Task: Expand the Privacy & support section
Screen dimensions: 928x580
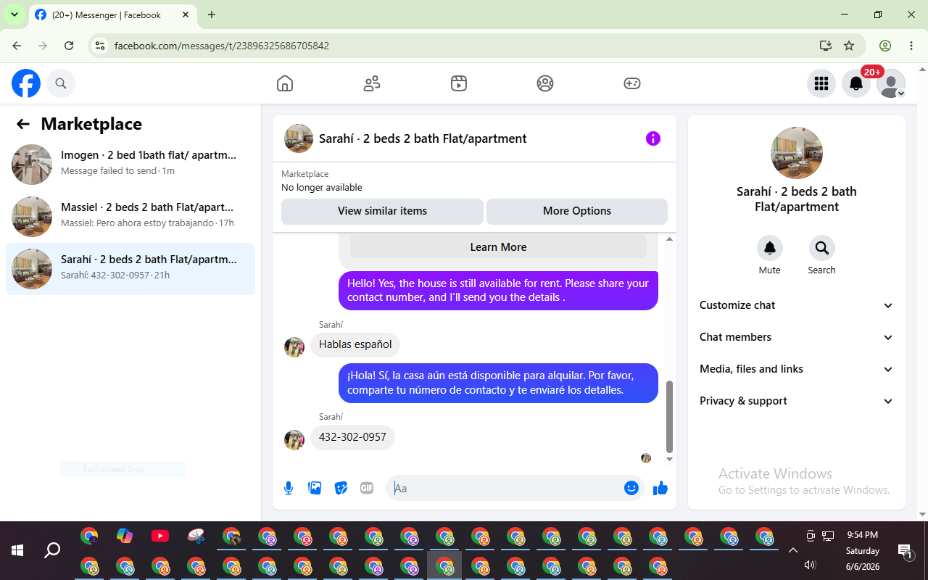Action: pos(797,401)
